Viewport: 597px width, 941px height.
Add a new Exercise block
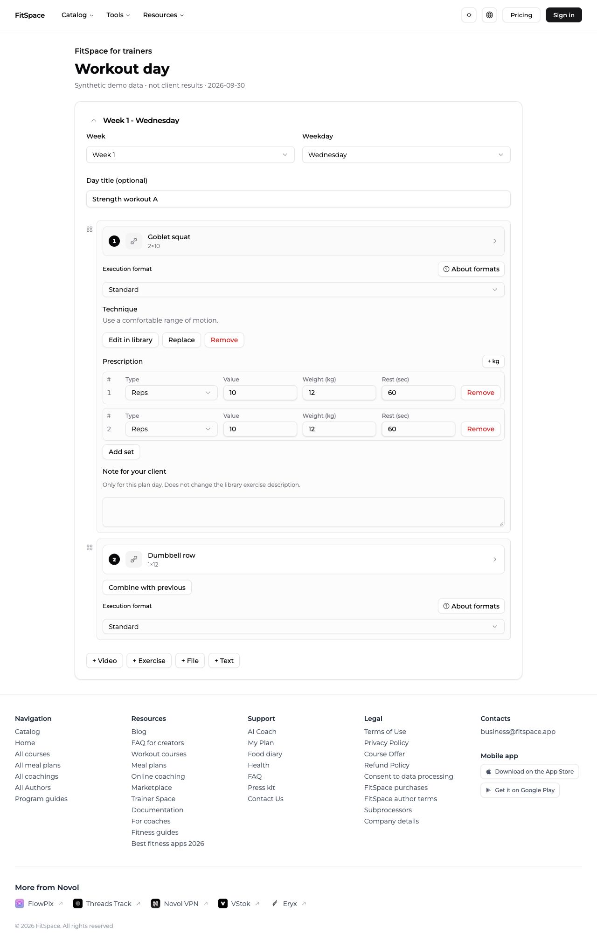coord(149,661)
